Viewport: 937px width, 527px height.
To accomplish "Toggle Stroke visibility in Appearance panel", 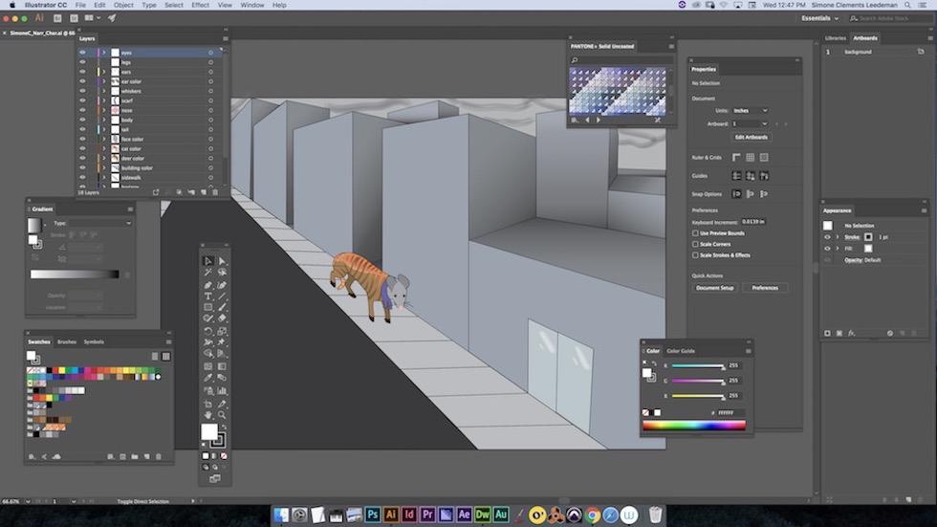I will [x=828, y=237].
